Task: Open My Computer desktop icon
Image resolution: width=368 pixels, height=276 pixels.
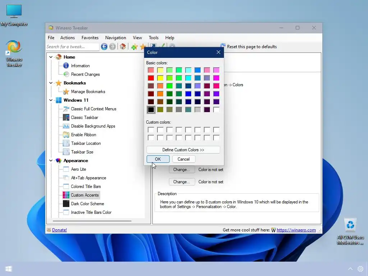Action: [14, 15]
